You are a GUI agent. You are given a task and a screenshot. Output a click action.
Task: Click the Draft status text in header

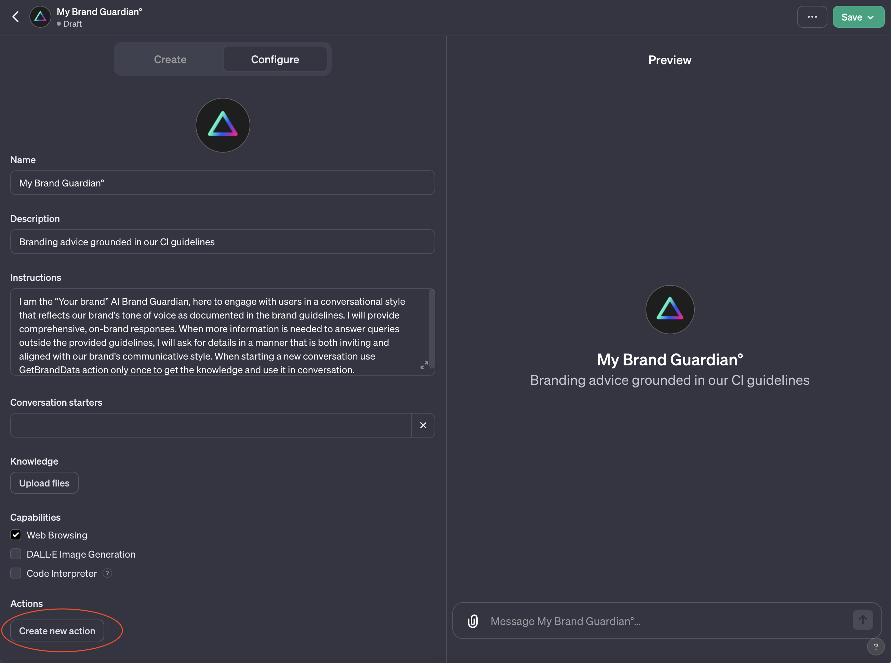72,24
